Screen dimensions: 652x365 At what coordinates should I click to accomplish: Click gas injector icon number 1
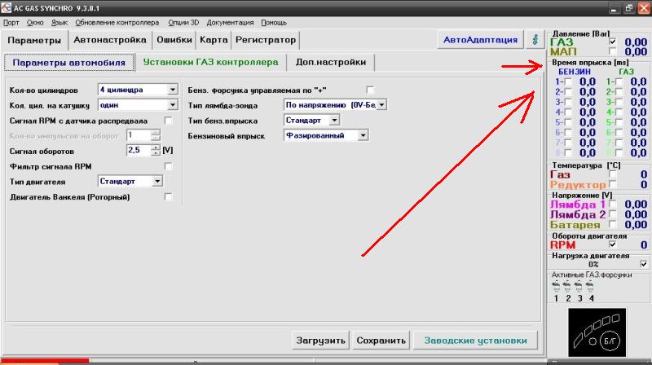tap(557, 287)
